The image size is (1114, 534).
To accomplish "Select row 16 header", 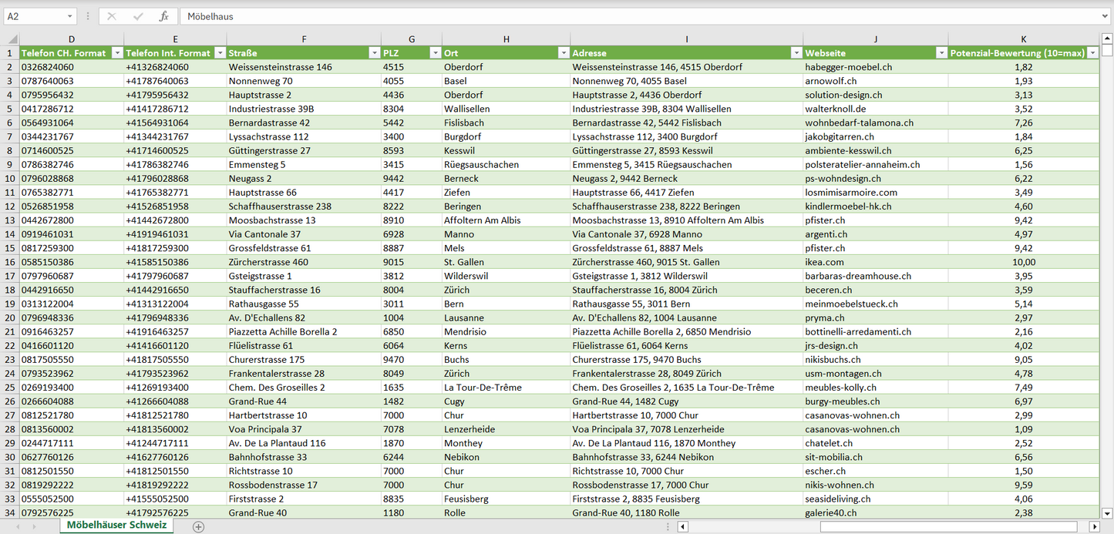I will [10, 262].
